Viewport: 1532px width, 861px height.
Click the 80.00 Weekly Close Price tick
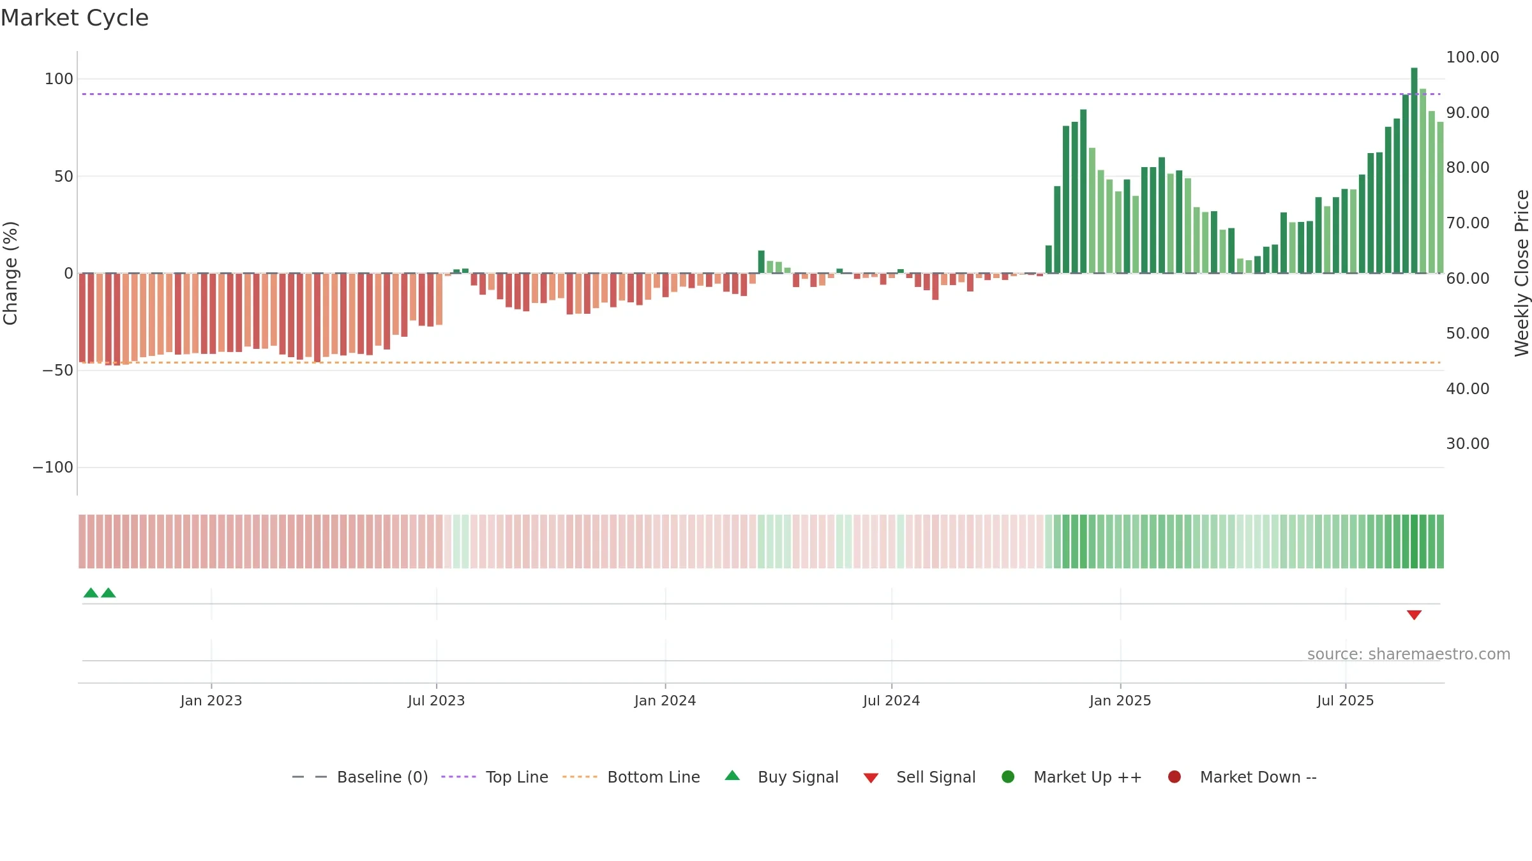click(1468, 168)
